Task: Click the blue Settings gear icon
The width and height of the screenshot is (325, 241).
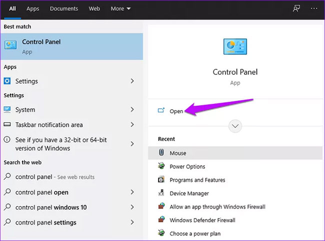Action: 7,81
